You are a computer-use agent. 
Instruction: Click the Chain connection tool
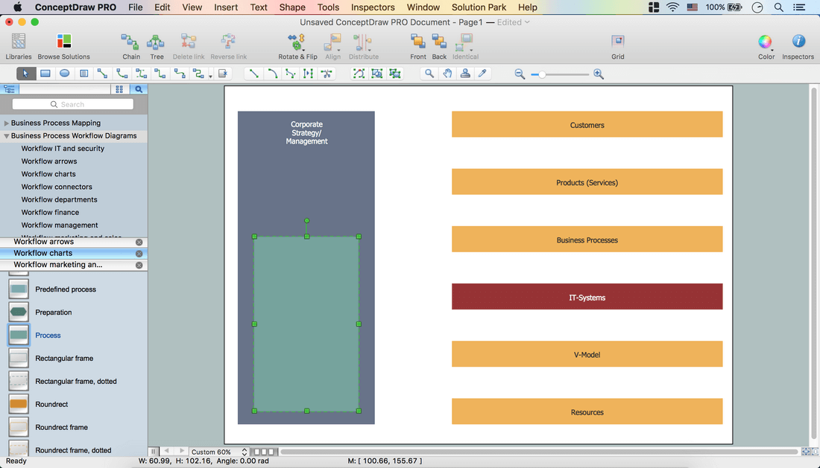click(x=130, y=42)
